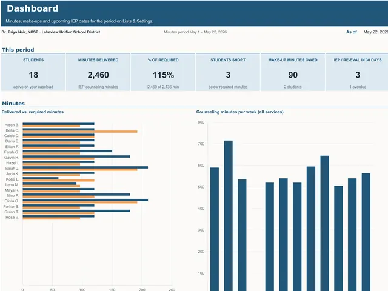
Task: Click the 'Lena M.' axis label
Action: [x=12, y=184]
